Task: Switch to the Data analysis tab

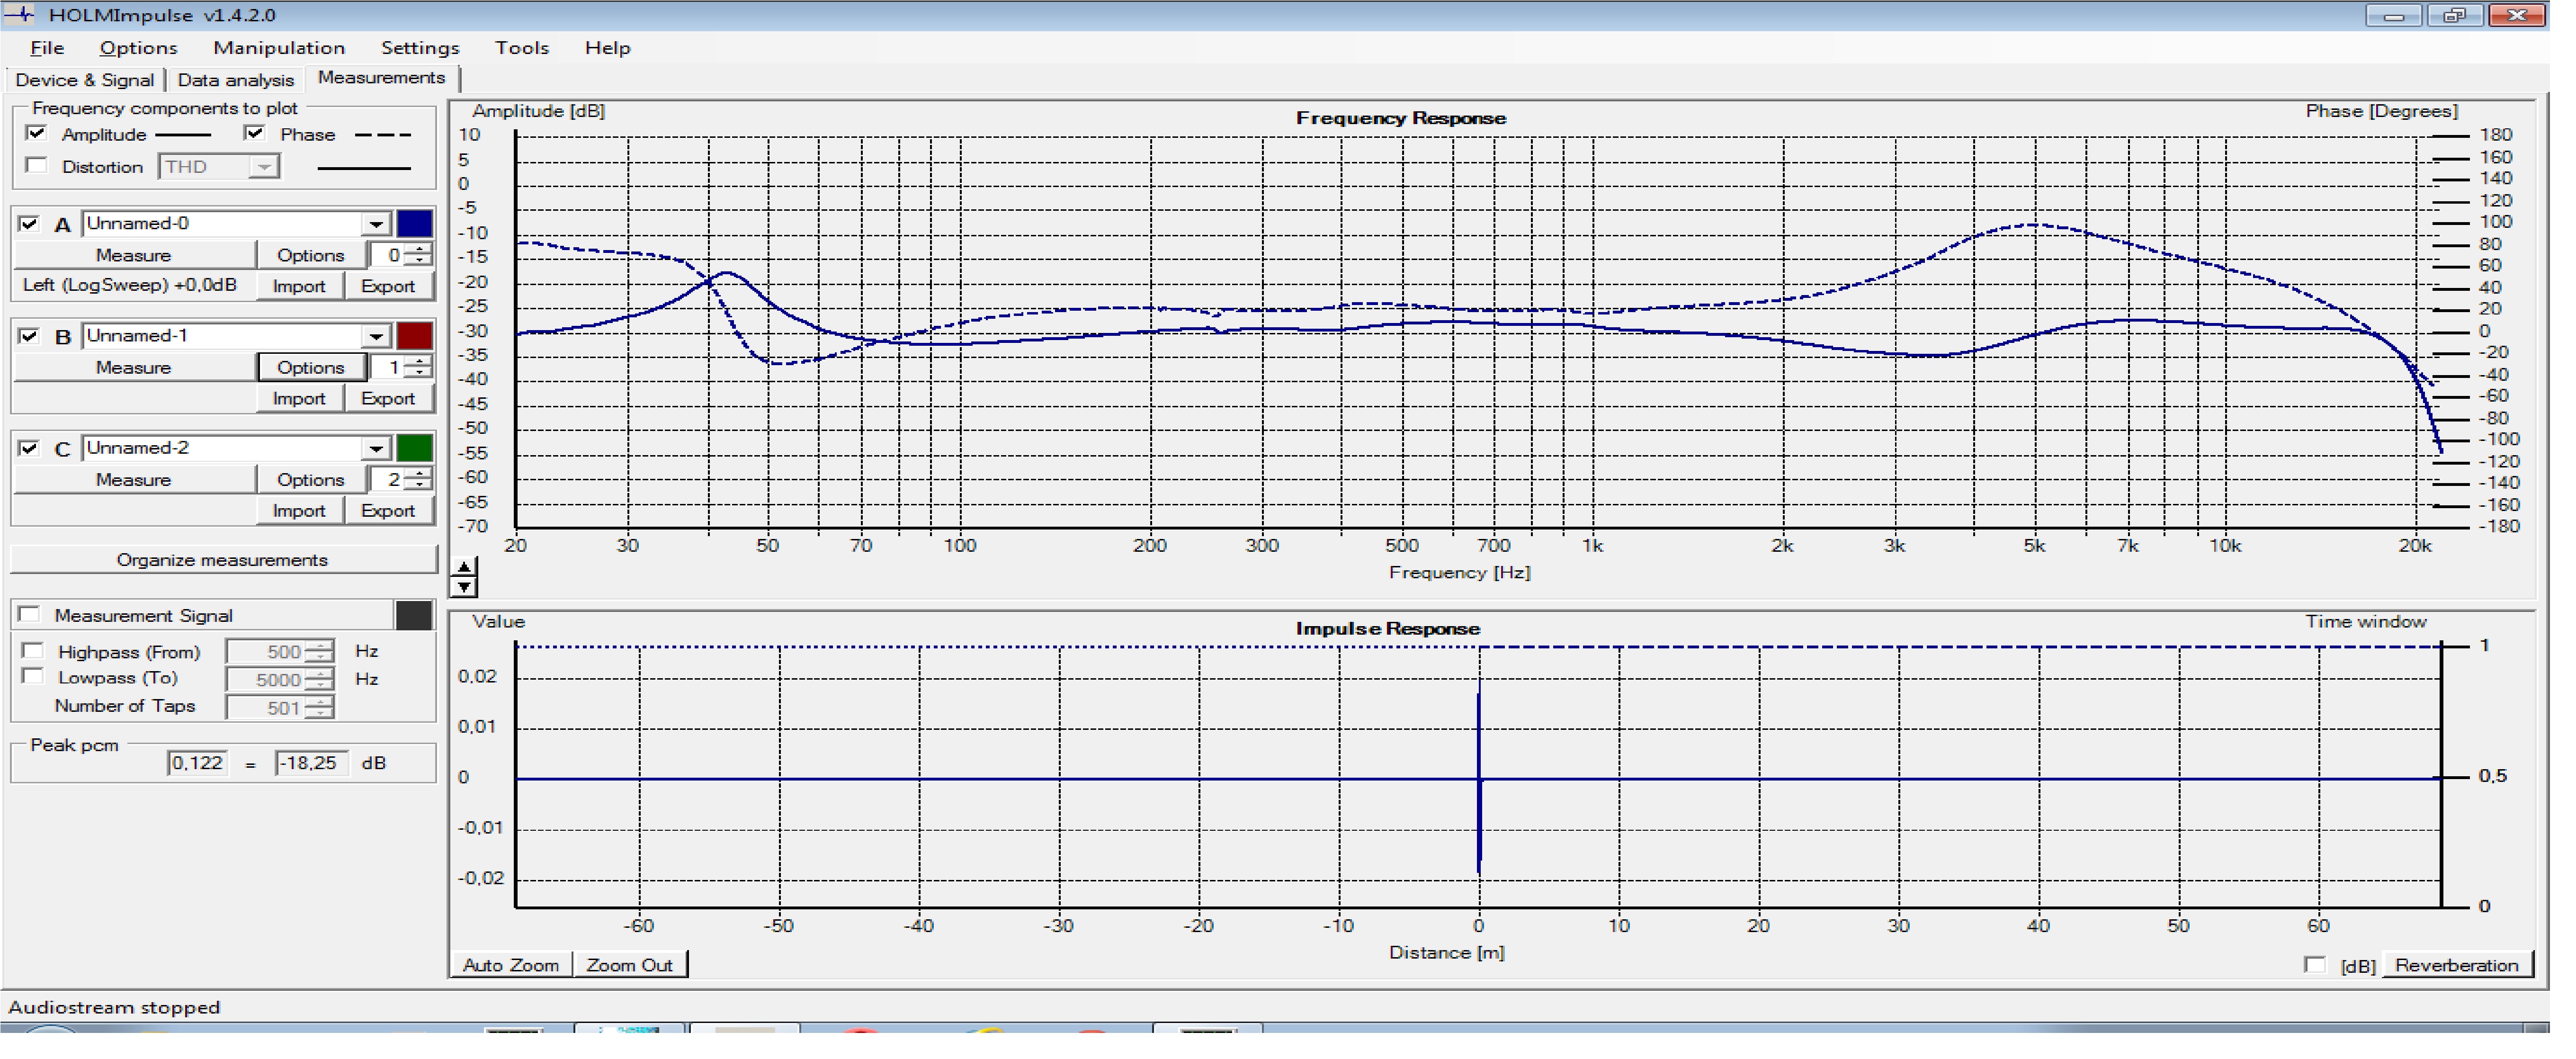Action: [236, 81]
